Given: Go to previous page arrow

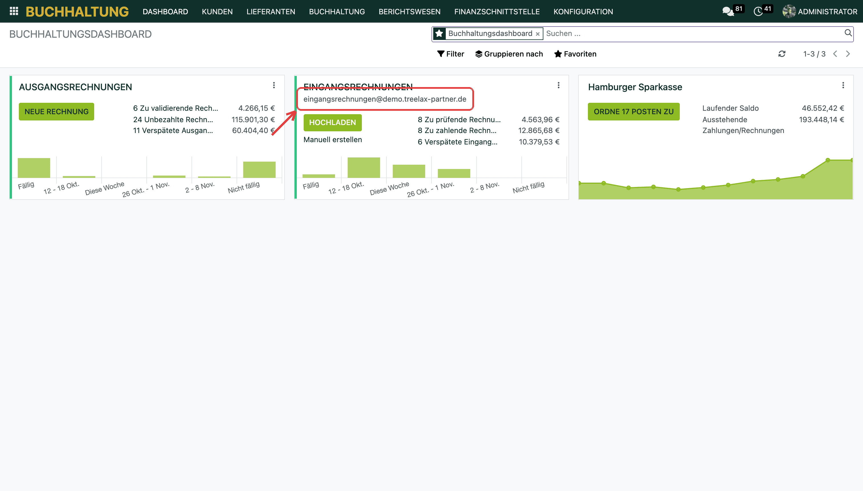Looking at the screenshot, I should [835, 54].
